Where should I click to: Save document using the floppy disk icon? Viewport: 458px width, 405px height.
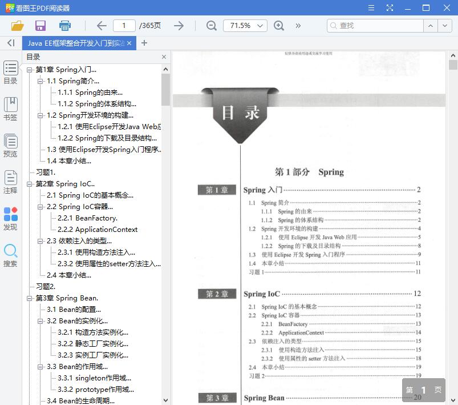(x=40, y=26)
